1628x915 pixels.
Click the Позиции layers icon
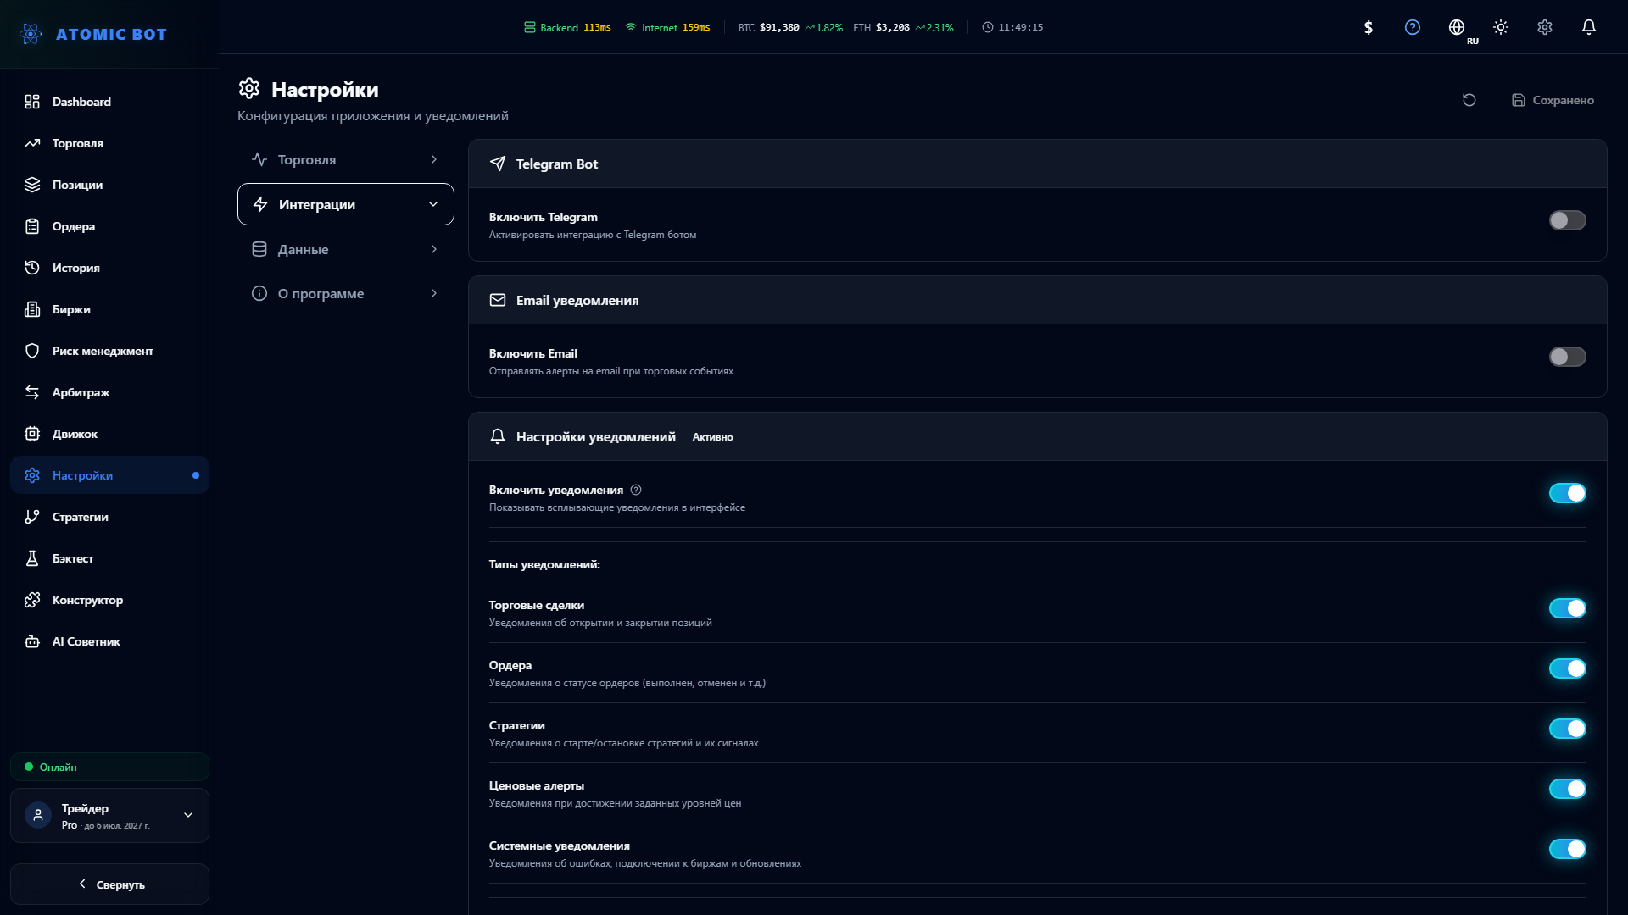point(32,185)
